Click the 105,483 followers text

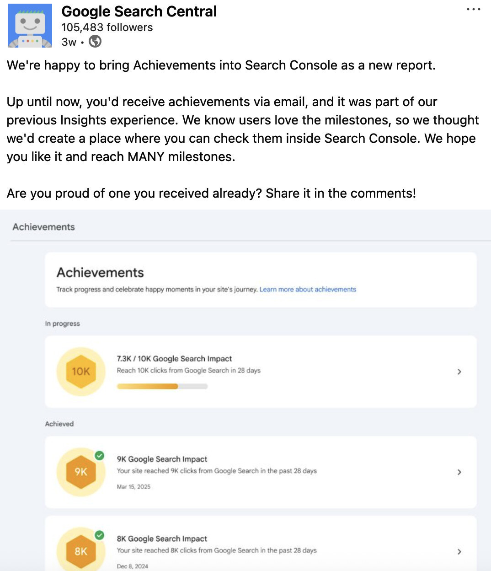click(107, 27)
